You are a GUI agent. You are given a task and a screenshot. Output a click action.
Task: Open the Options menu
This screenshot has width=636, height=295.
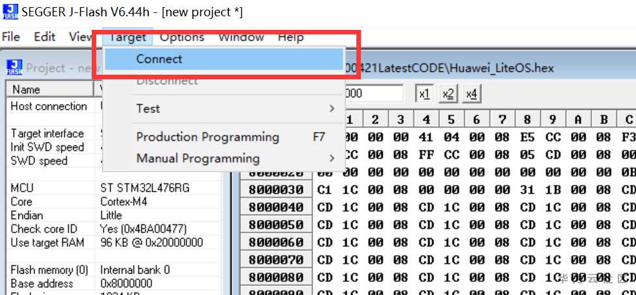pos(181,37)
